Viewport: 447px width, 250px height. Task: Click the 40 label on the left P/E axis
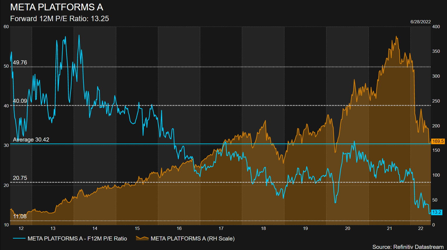(x=6, y=106)
